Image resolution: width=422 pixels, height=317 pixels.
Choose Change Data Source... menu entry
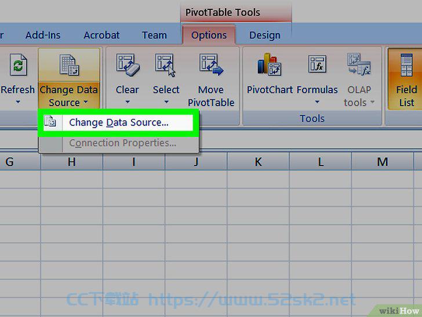click(x=118, y=123)
